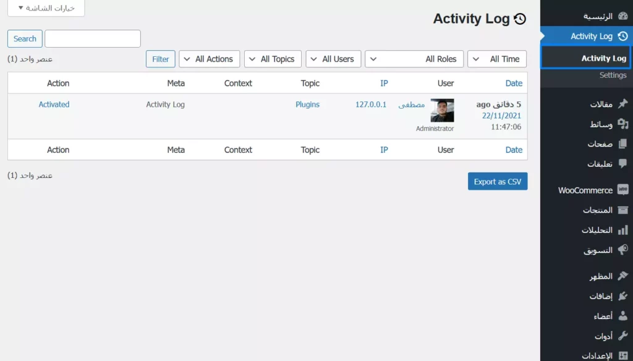This screenshot has width=633, height=361.
Task: Open the All Users dropdown
Action: (x=333, y=59)
